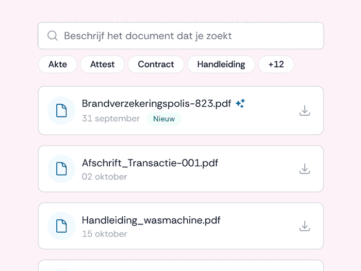Open Afschrift_Transactie-001.pdf file name
This screenshot has height=271, width=361.
[x=150, y=163]
